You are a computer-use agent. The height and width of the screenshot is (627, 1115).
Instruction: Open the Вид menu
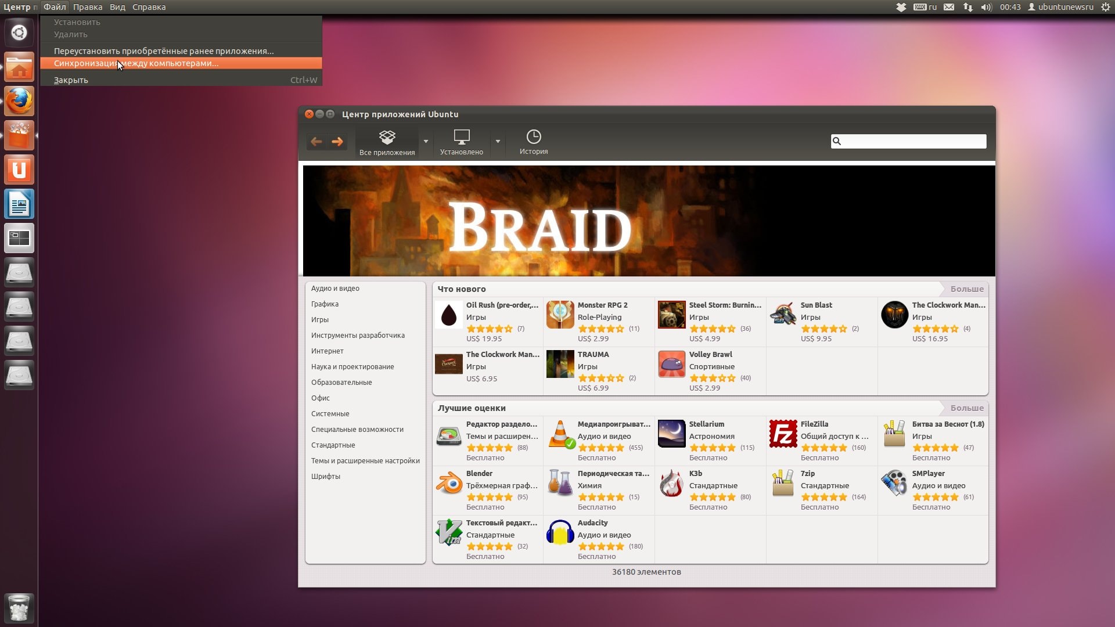[117, 7]
